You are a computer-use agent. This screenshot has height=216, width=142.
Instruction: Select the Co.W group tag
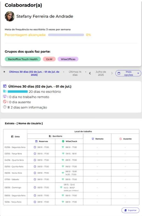49,59
